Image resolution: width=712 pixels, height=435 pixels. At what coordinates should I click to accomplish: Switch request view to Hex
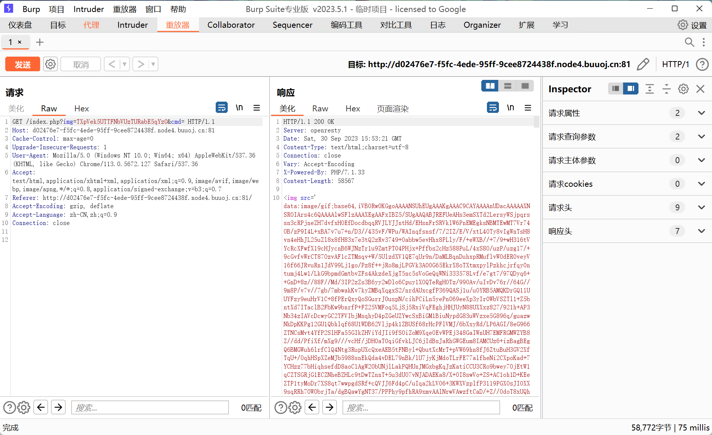pyautogui.click(x=81, y=108)
